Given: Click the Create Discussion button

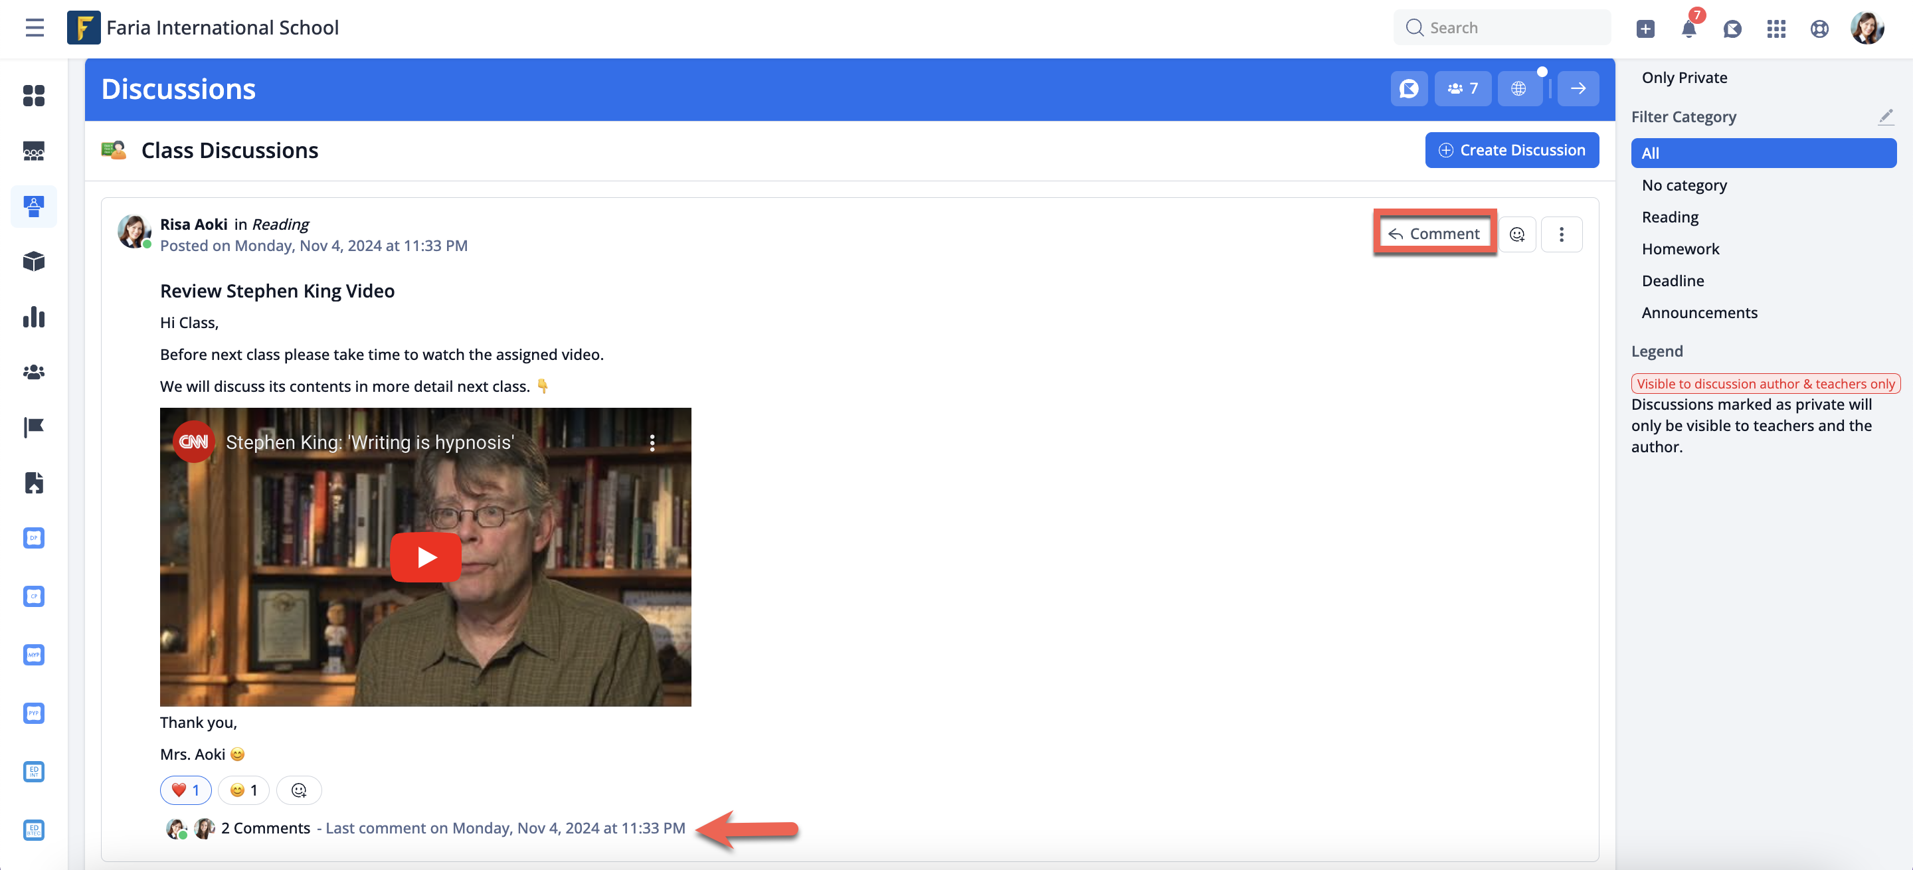Looking at the screenshot, I should pyautogui.click(x=1512, y=150).
